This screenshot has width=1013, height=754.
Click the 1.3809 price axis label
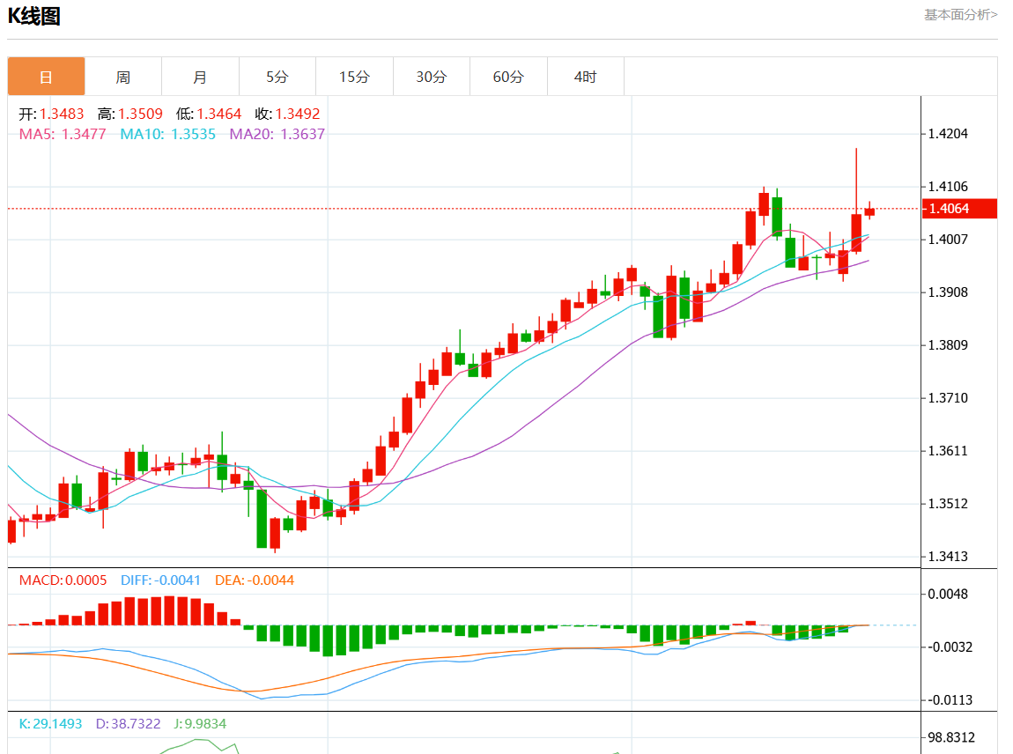tap(948, 345)
